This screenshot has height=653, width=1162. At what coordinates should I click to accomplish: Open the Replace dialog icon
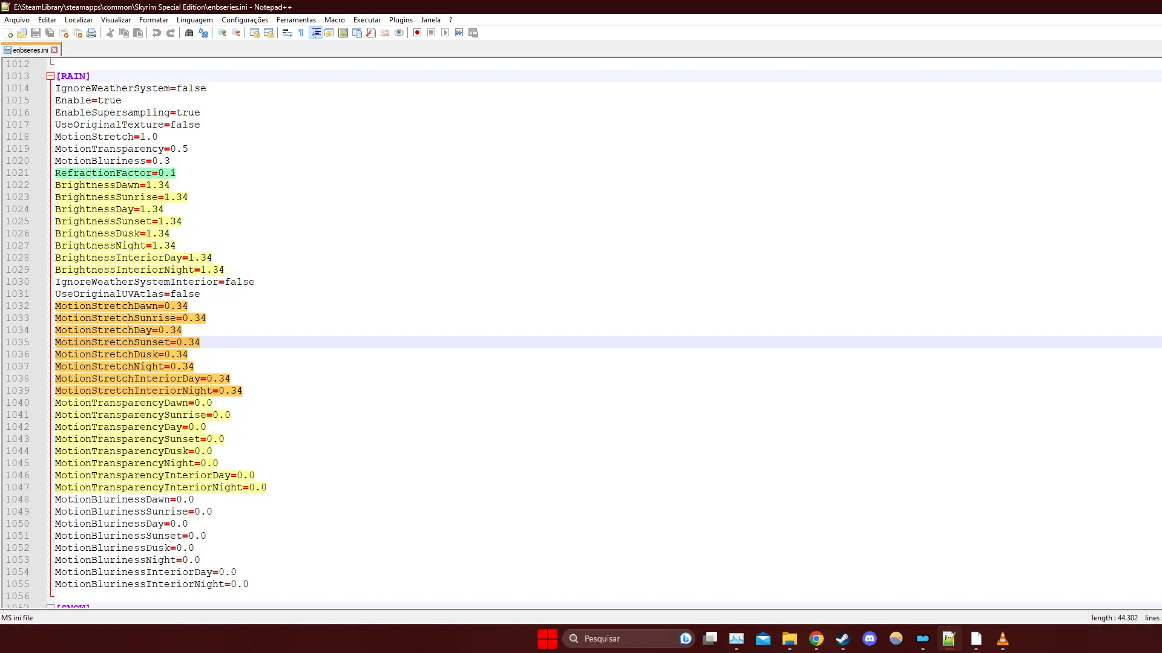203,33
